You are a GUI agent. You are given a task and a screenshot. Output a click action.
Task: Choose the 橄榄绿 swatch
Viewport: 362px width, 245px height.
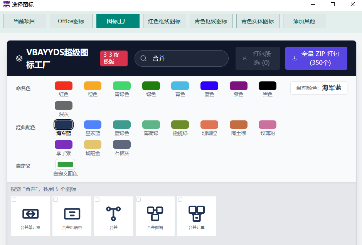180,125
